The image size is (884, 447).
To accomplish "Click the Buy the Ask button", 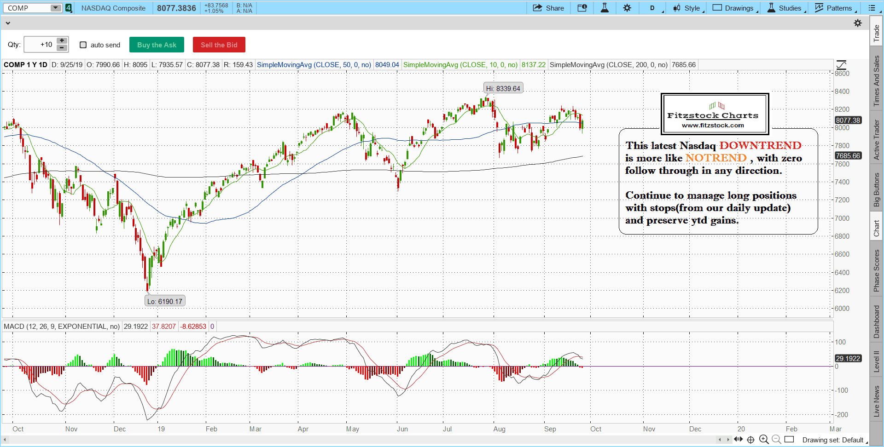I will (x=157, y=45).
